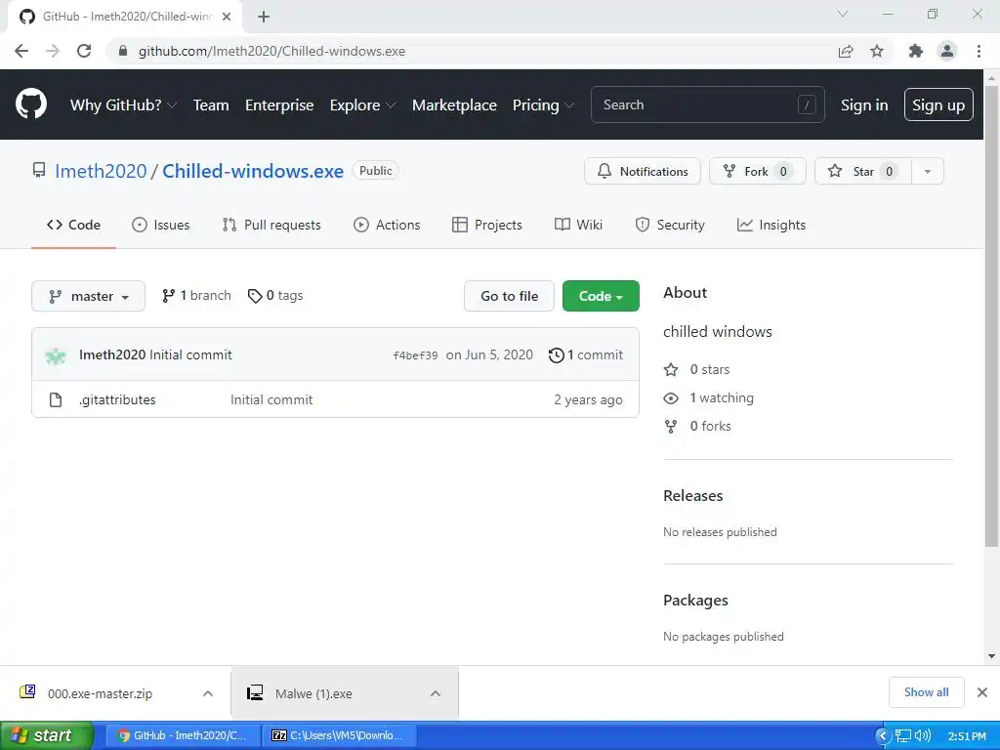
Task: View 1 branch link
Action: pos(196,295)
